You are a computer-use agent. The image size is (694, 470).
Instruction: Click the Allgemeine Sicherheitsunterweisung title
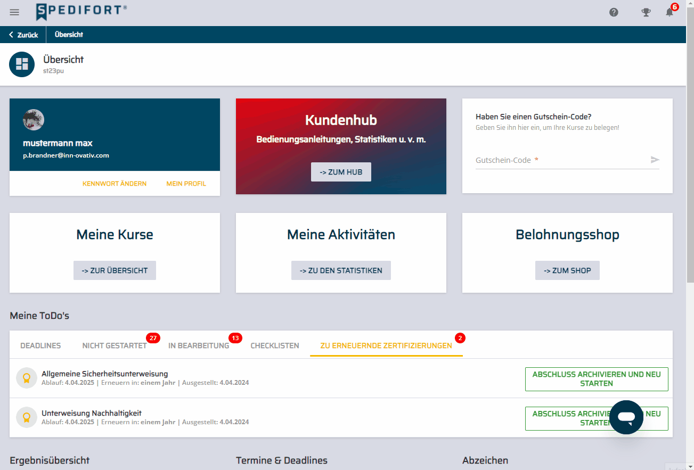105,374
